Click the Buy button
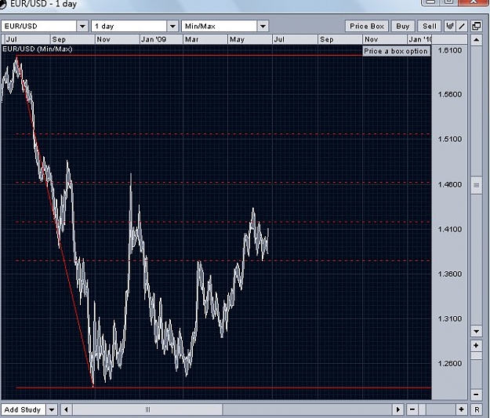 (x=402, y=26)
